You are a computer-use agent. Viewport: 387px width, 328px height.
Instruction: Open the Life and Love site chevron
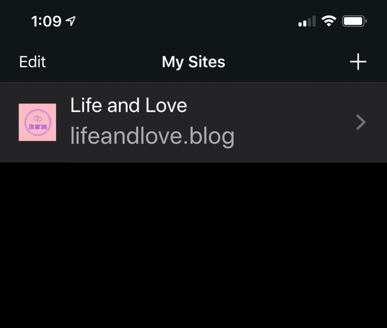tap(361, 122)
